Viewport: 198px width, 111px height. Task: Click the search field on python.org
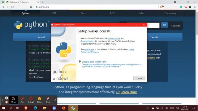[x=153, y=25]
